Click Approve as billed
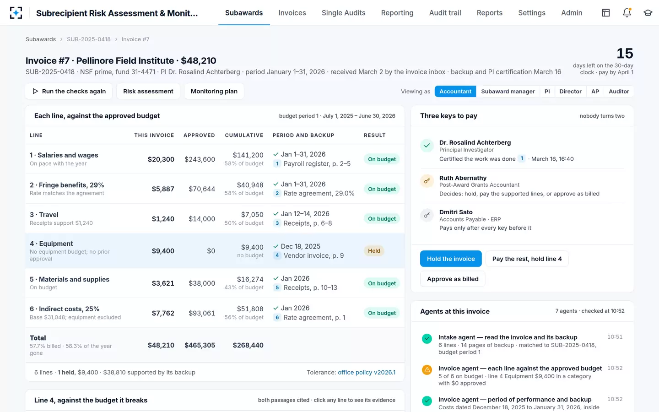The height and width of the screenshot is (412, 659). click(x=453, y=279)
